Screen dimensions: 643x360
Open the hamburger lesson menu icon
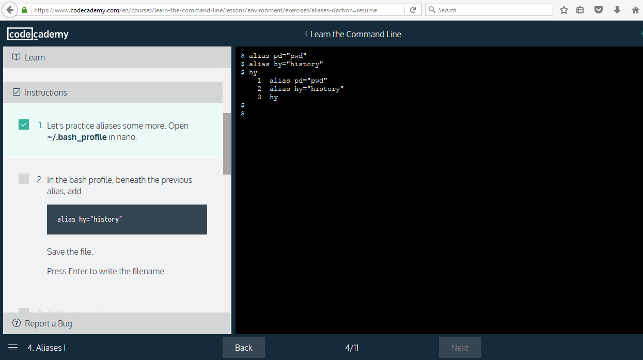point(13,348)
